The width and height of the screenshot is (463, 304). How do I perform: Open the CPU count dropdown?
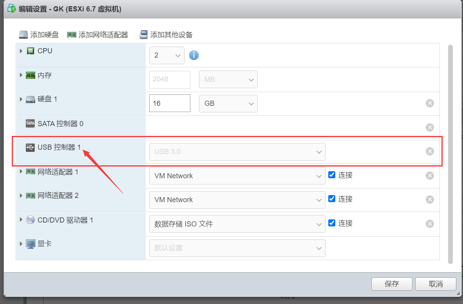pyautogui.click(x=166, y=55)
